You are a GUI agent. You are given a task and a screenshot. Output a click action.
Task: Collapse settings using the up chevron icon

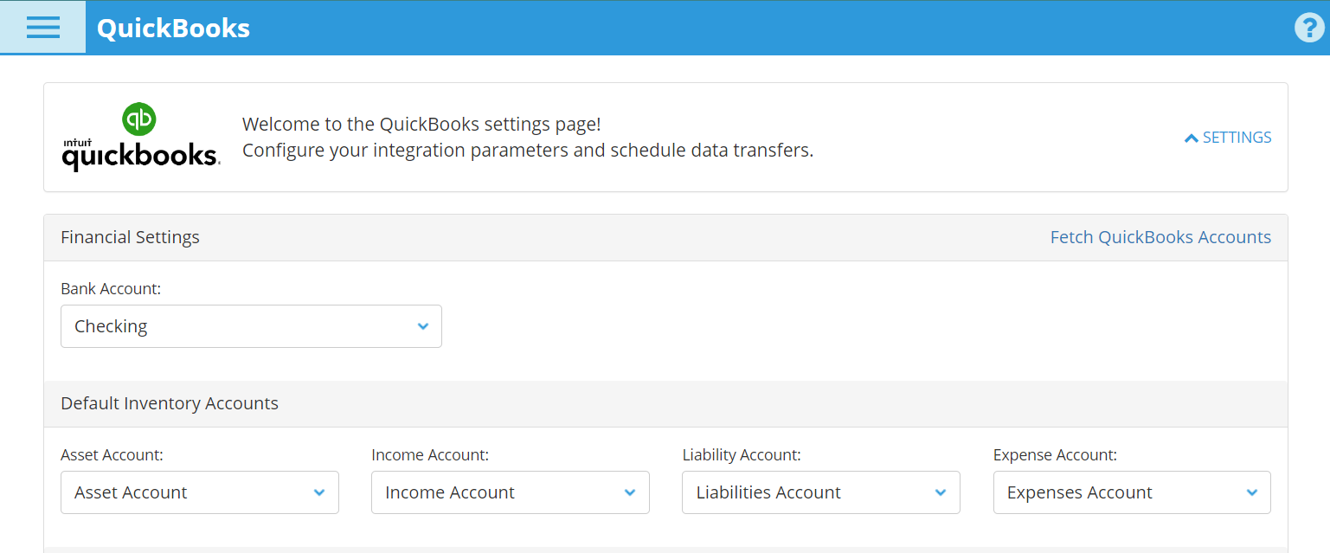tap(1192, 138)
